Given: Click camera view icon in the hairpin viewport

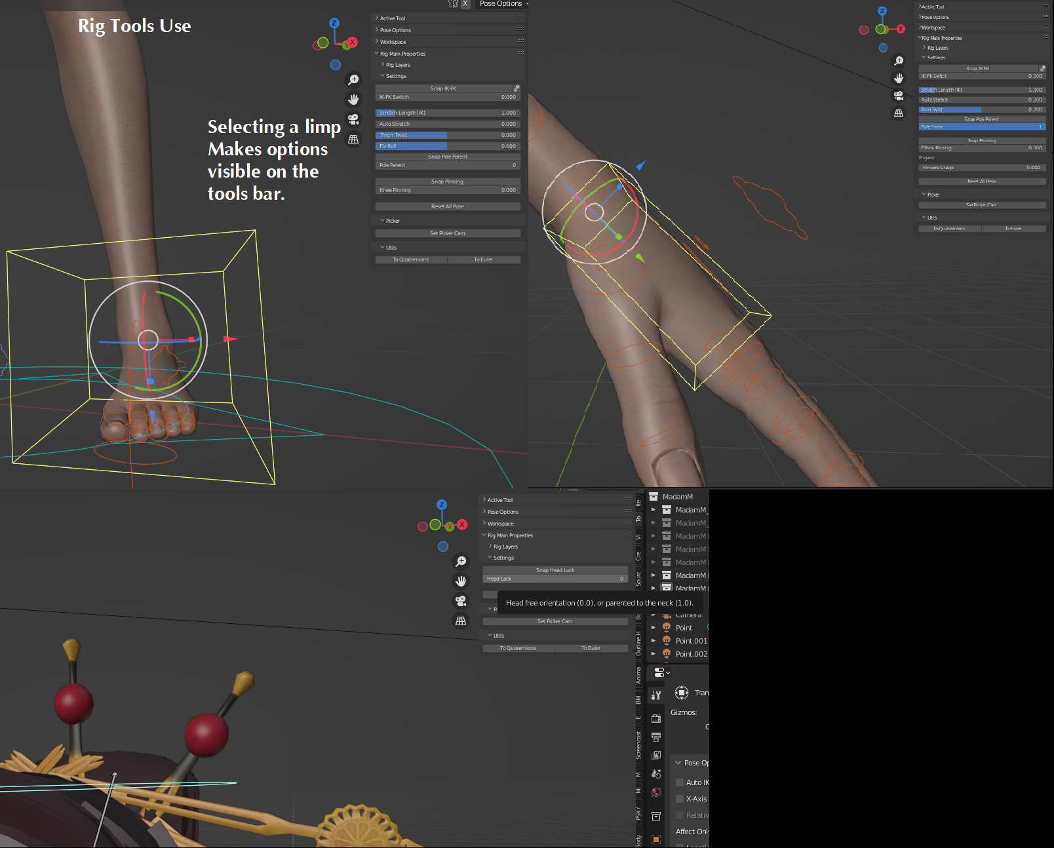Looking at the screenshot, I should tap(461, 601).
